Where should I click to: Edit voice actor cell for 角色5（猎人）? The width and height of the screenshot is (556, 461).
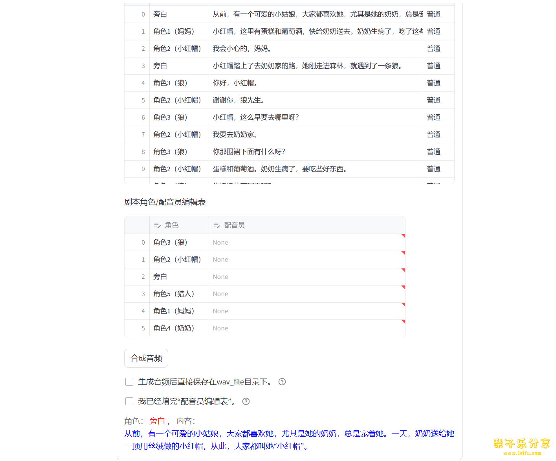coord(307,294)
